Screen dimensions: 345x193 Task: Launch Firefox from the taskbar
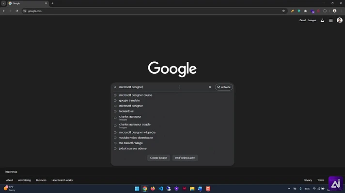click(x=153, y=189)
